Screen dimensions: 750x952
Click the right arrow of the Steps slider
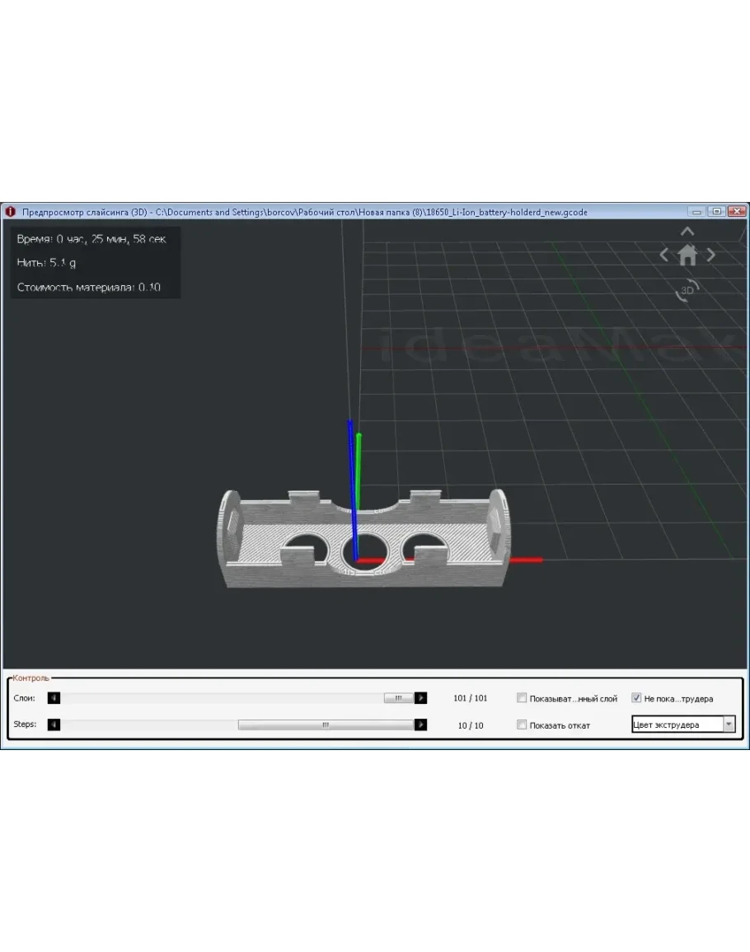click(420, 725)
